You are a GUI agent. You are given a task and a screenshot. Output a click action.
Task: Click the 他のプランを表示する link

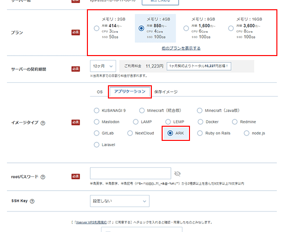tap(181, 48)
